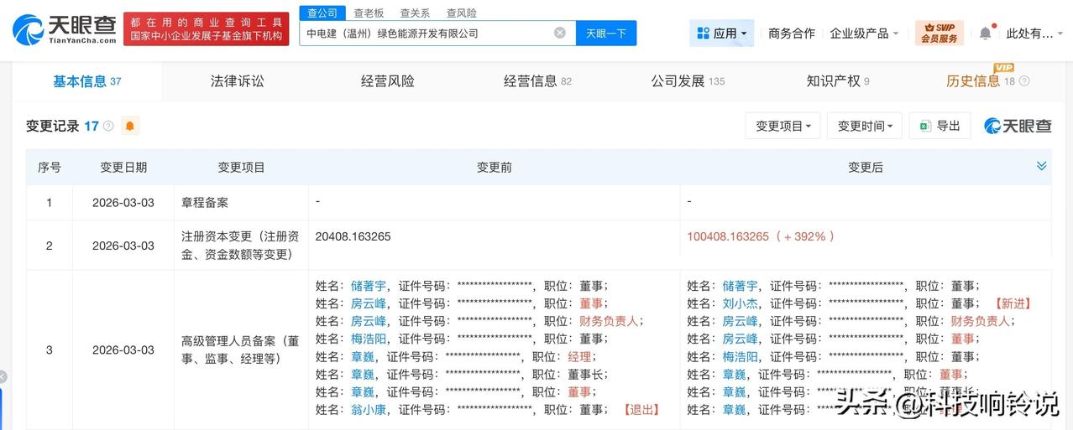Screen dimensions: 1073x430
Task: Select the 公司发展 135 tab
Action: (688, 81)
